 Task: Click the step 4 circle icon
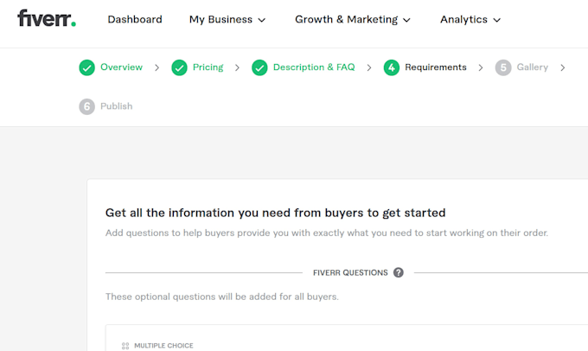point(392,68)
